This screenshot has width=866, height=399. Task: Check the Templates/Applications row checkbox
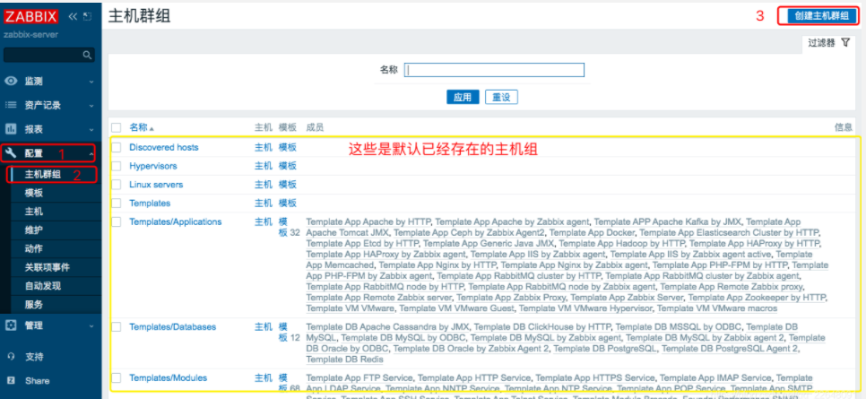(116, 222)
